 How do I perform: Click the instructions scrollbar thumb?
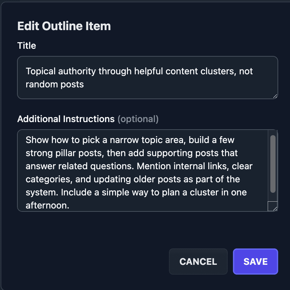pos(273,164)
